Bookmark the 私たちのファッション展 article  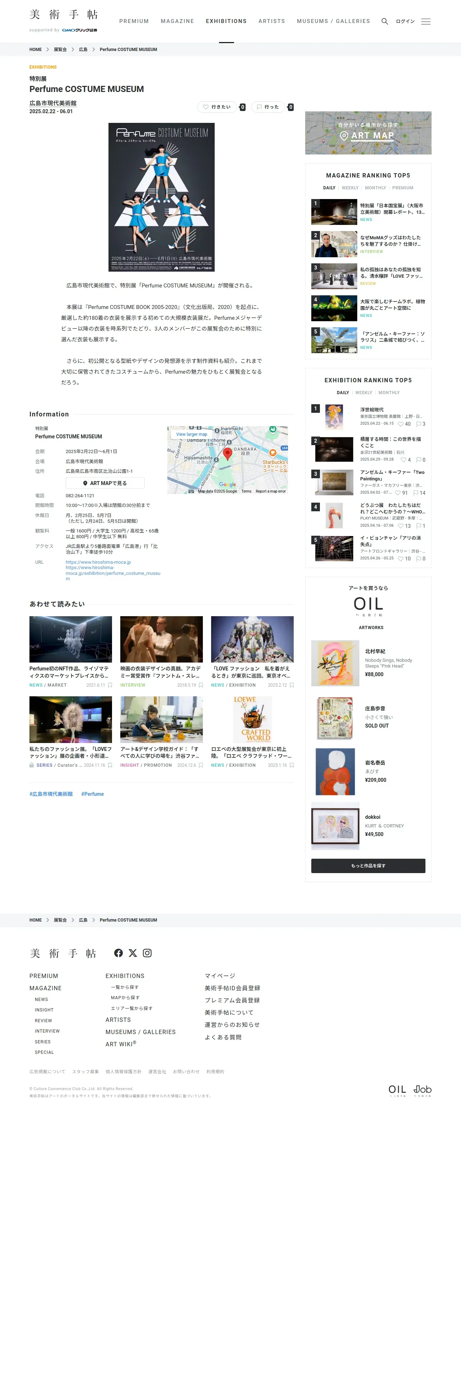pos(110,765)
